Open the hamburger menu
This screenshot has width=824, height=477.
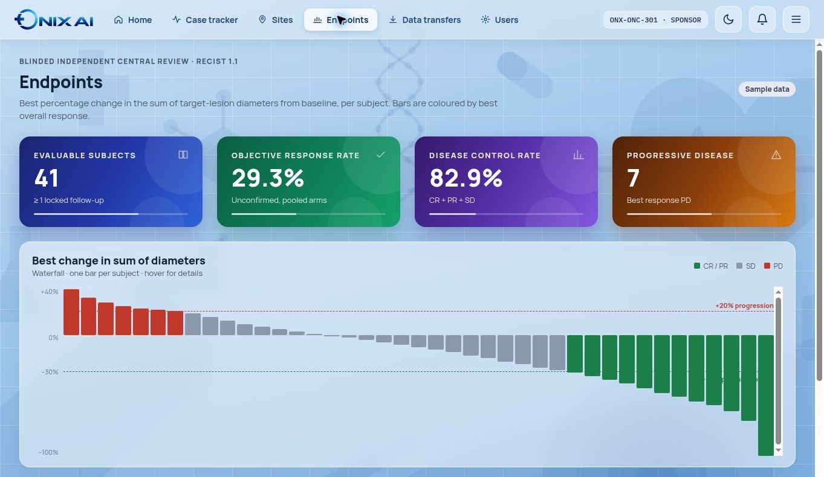(796, 19)
